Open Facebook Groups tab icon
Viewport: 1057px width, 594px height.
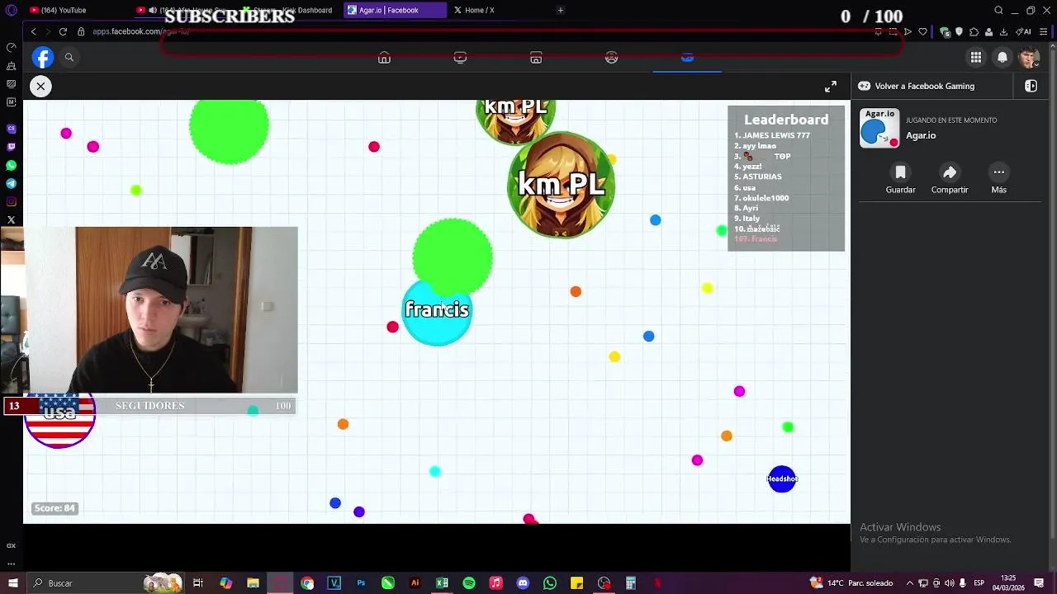pyautogui.click(x=611, y=58)
